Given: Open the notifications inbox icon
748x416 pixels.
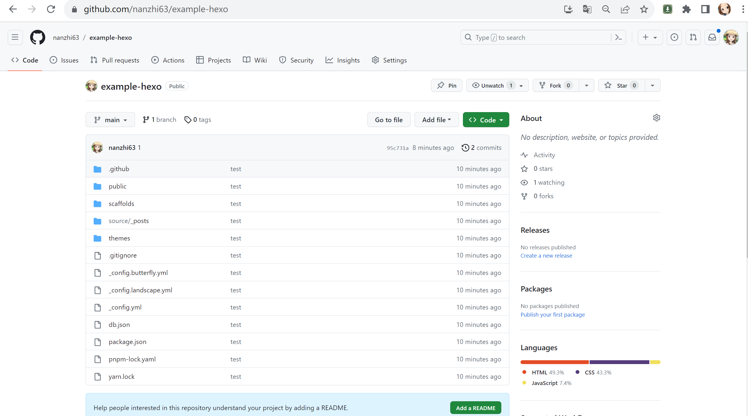Looking at the screenshot, I should pyautogui.click(x=712, y=37).
